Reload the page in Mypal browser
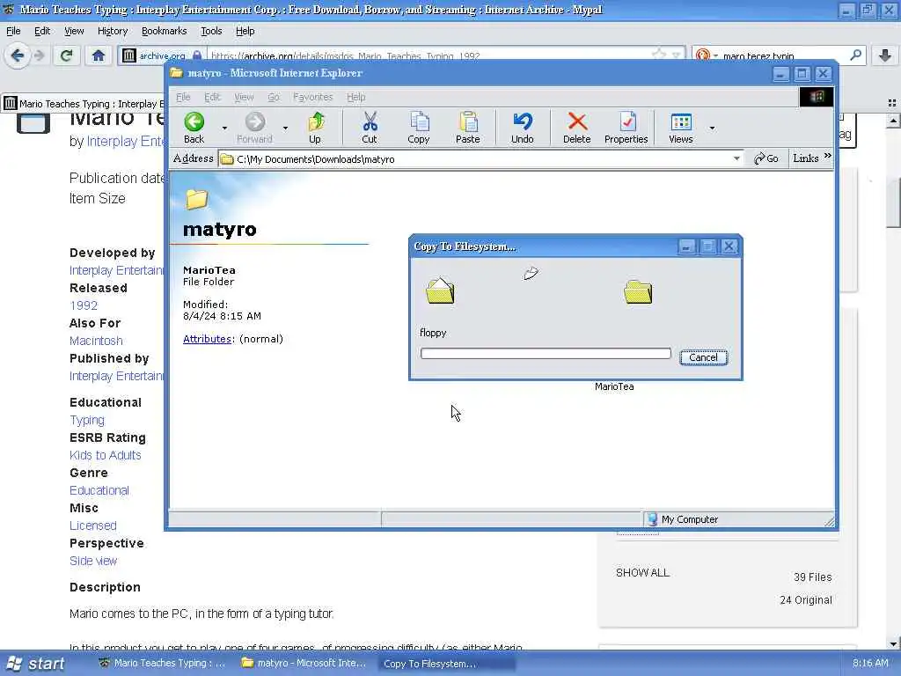This screenshot has height=676, width=901. coord(67,55)
